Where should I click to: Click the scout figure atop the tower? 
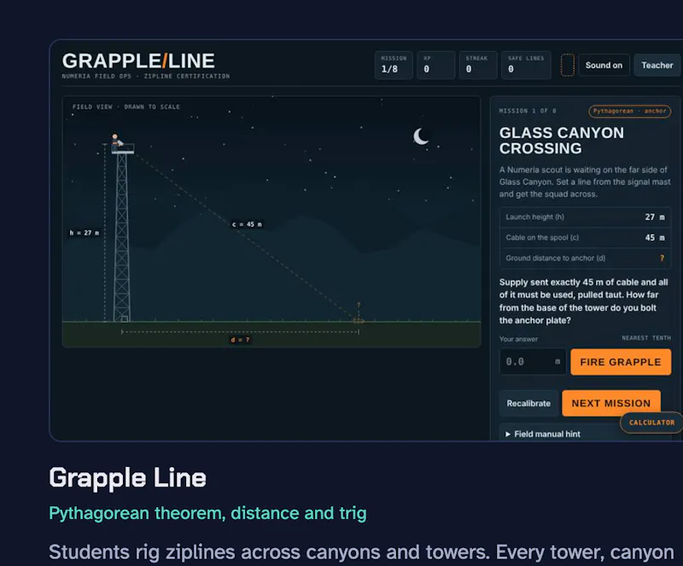pyautogui.click(x=116, y=142)
